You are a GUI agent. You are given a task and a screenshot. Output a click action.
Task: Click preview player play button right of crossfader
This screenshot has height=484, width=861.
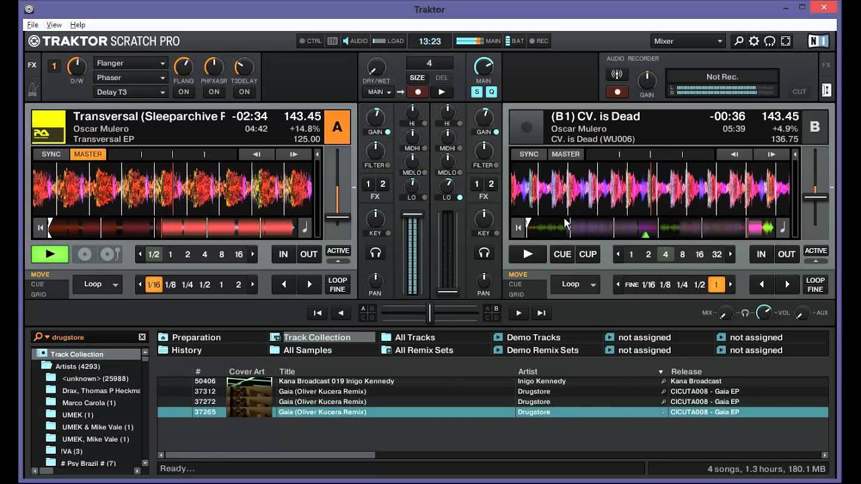[x=518, y=313]
